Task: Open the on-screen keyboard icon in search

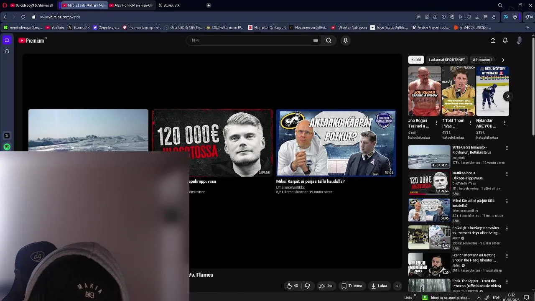Action: click(x=316, y=41)
